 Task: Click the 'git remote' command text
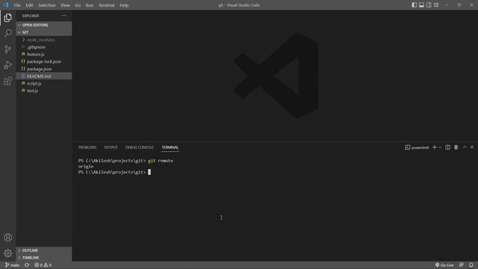coord(161,161)
